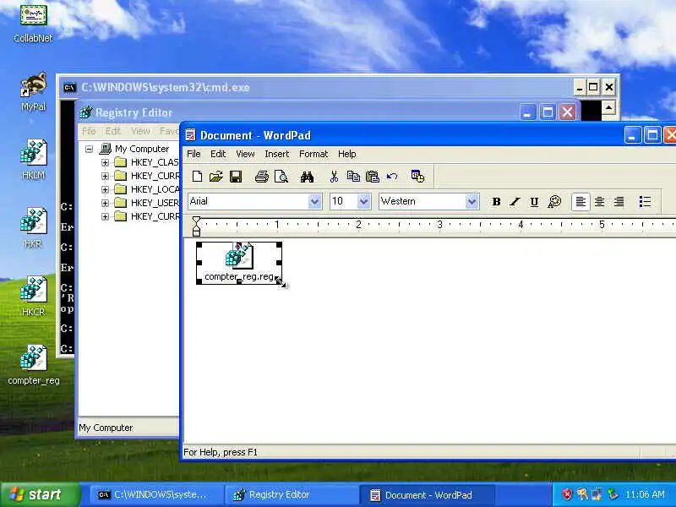This screenshot has height=507, width=676.
Task: Toggle underline formatting in WordPad
Action: point(534,201)
